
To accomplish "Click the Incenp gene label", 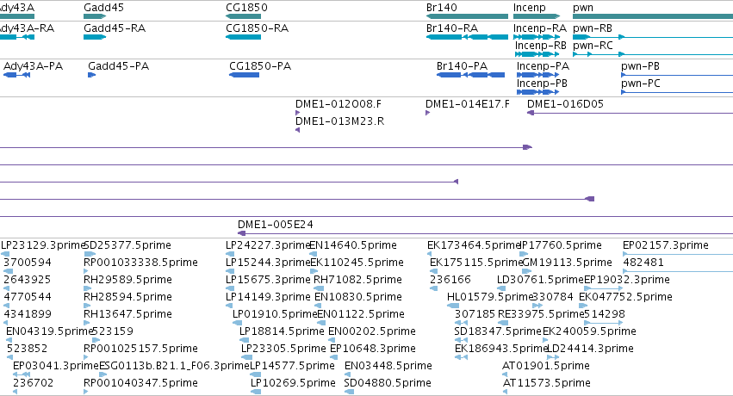I will coord(529,8).
